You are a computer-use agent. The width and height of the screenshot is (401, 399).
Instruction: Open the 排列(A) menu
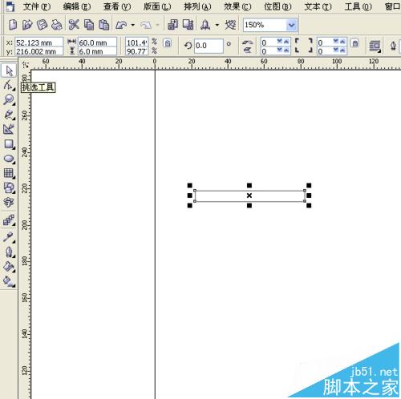[197, 6]
